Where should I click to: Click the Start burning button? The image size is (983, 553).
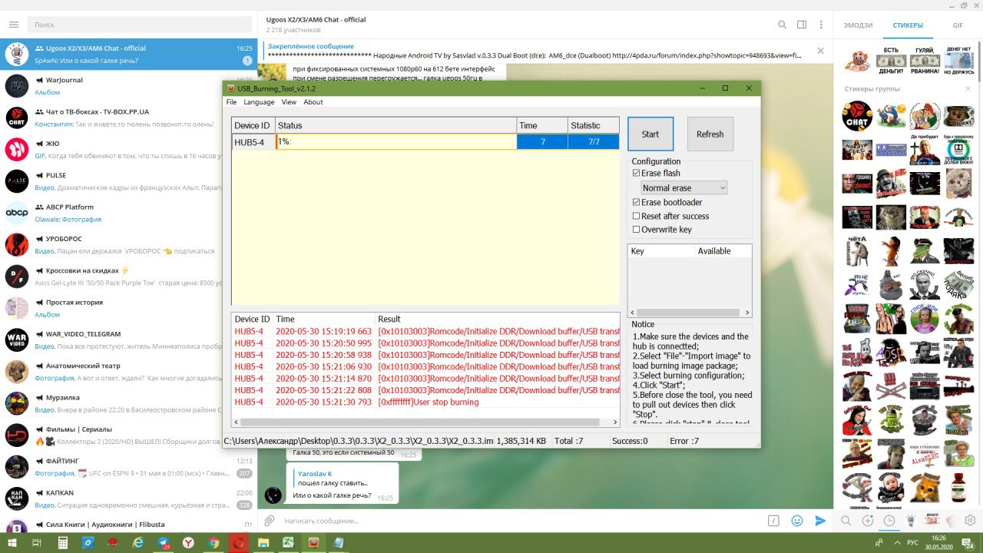click(x=650, y=134)
